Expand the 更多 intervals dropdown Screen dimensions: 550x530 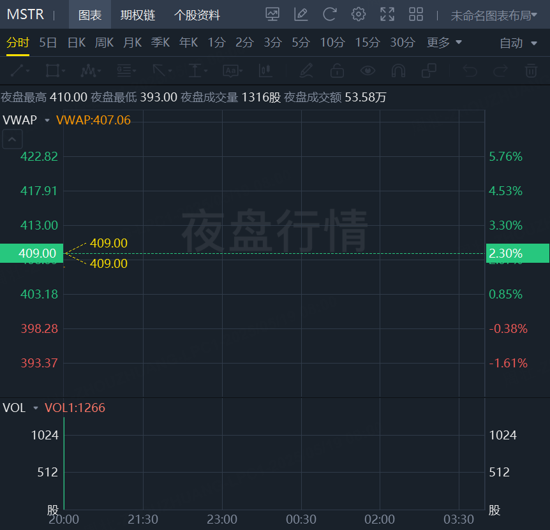click(444, 43)
